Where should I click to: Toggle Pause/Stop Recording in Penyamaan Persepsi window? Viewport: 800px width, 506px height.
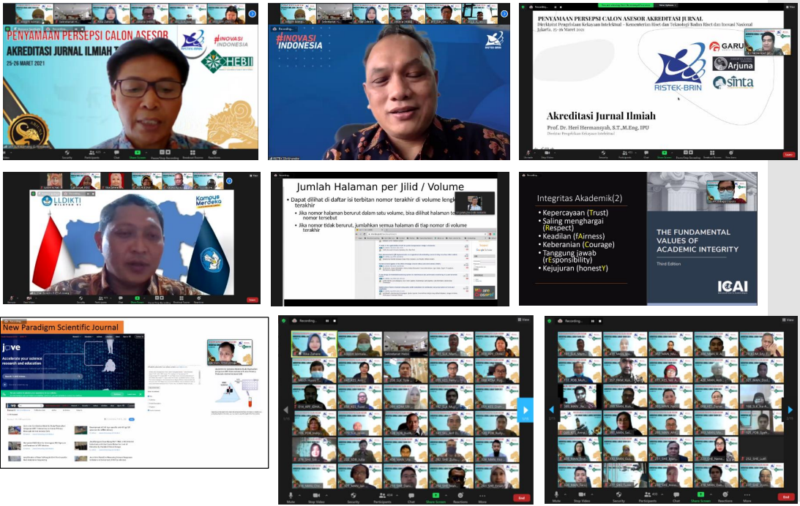click(x=165, y=154)
